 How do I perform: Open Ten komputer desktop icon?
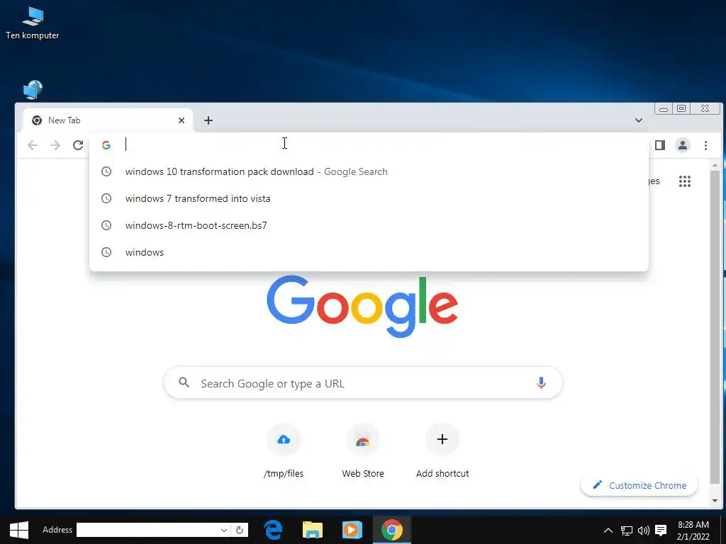33,23
